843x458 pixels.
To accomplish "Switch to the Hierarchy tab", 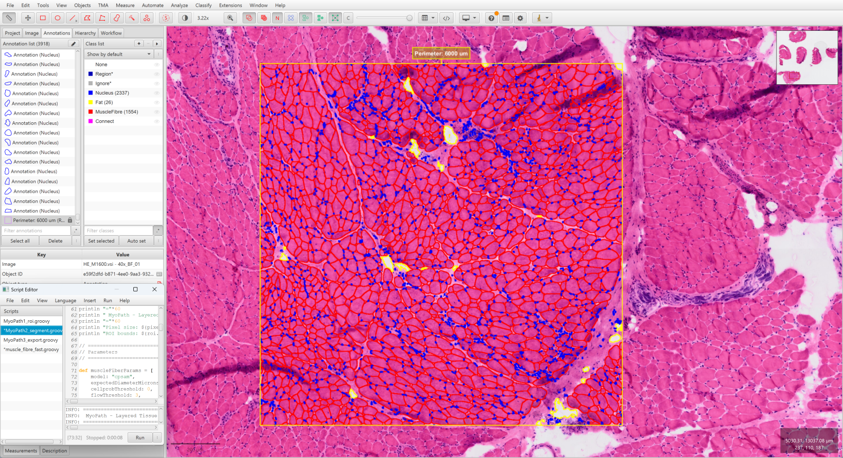I will coord(85,33).
